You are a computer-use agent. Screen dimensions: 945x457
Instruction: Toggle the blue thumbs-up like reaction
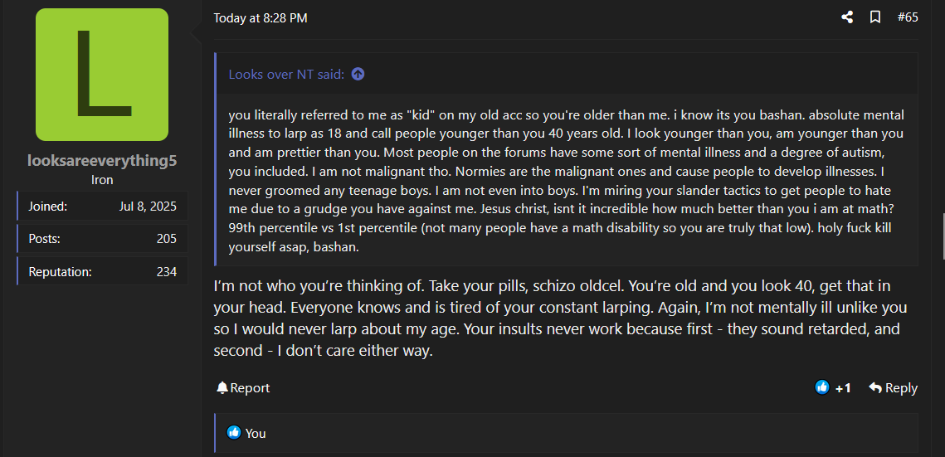click(822, 387)
